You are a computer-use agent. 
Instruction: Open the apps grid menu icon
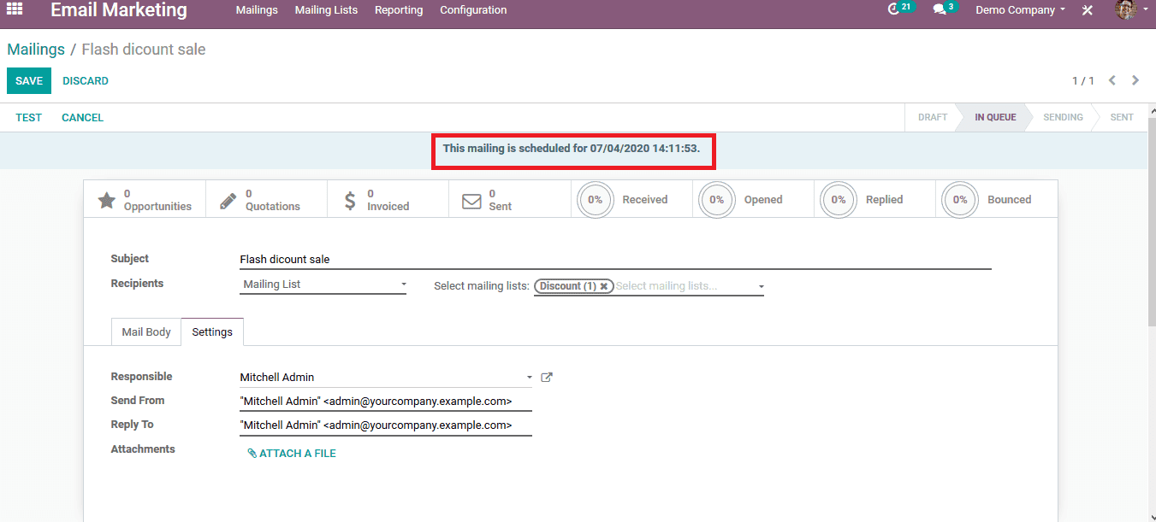coord(15,9)
